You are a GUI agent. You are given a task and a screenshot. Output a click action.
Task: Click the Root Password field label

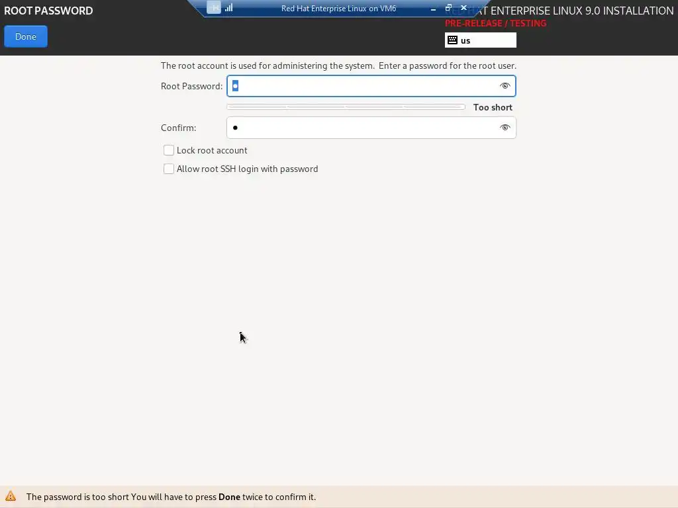point(191,86)
